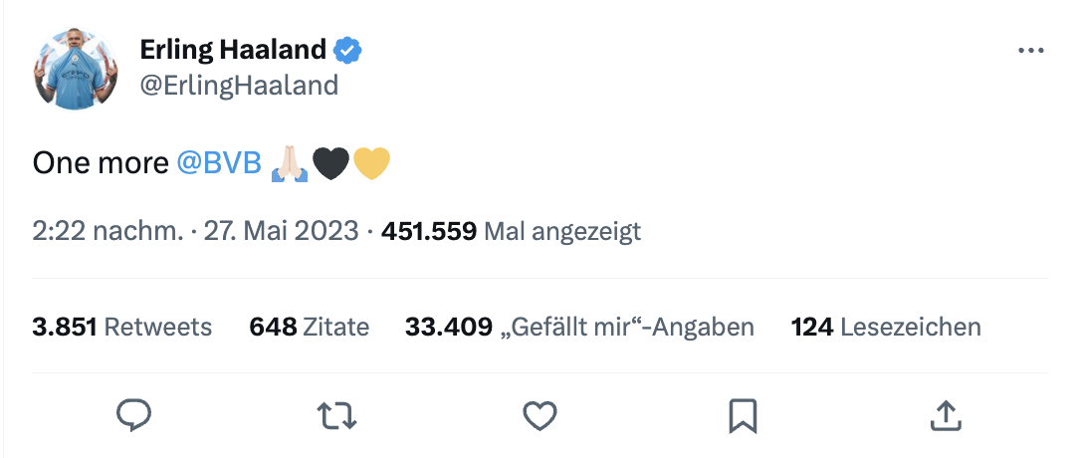Click the Erling Haaland display name
The width and height of the screenshot is (1077, 458).
[233, 49]
